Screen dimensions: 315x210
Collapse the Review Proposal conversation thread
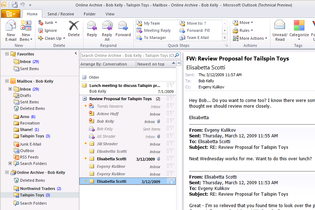point(85,99)
